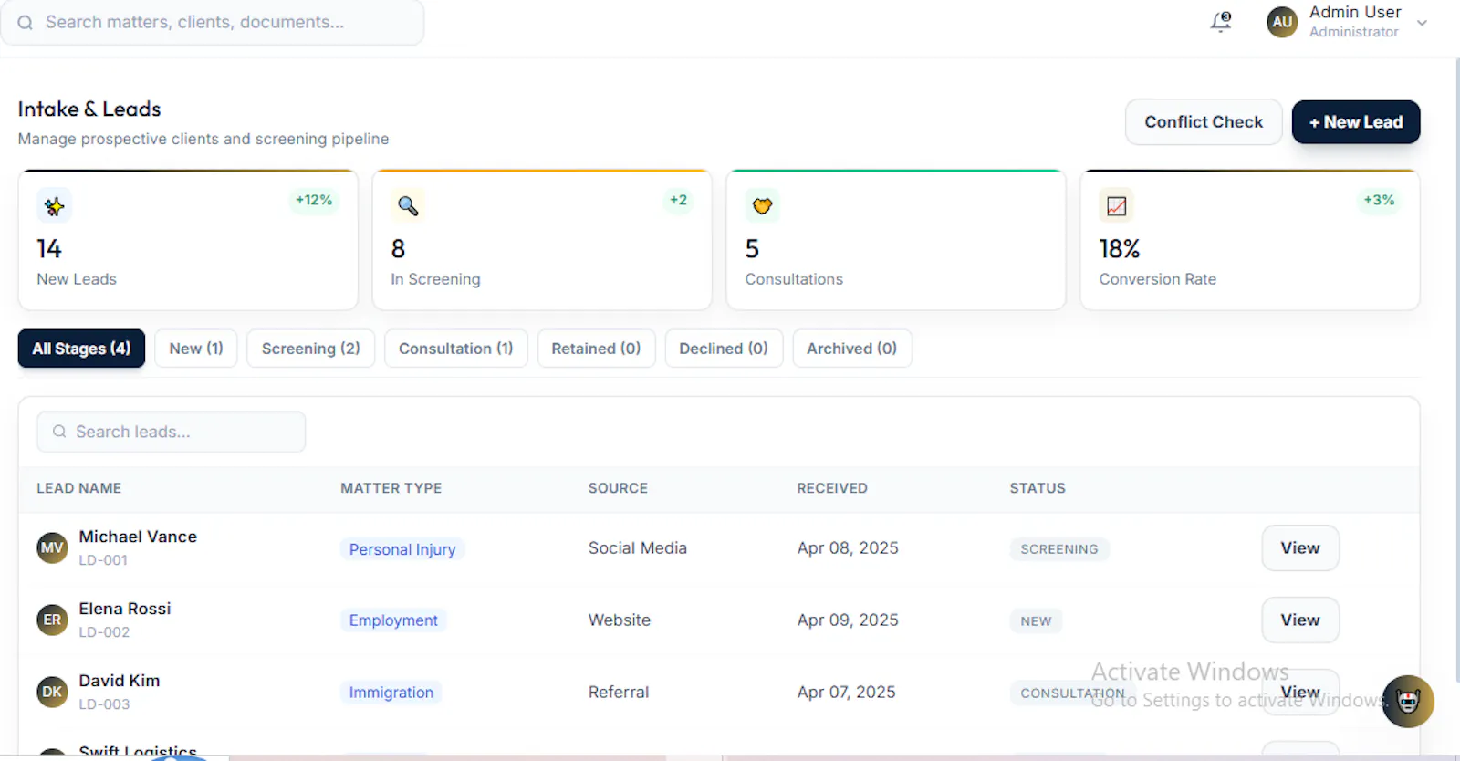The width and height of the screenshot is (1460, 761).
Task: Switch to the Archived (0) tab
Action: click(852, 349)
